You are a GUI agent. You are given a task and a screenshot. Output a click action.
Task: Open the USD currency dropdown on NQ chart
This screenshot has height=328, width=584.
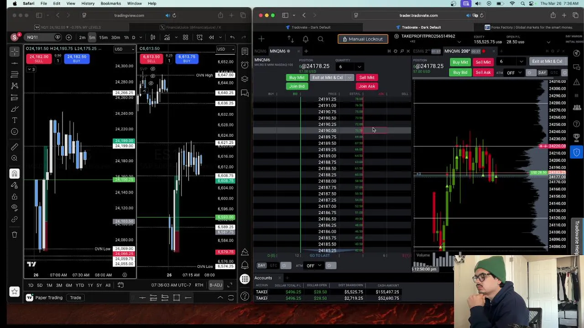[125, 49]
